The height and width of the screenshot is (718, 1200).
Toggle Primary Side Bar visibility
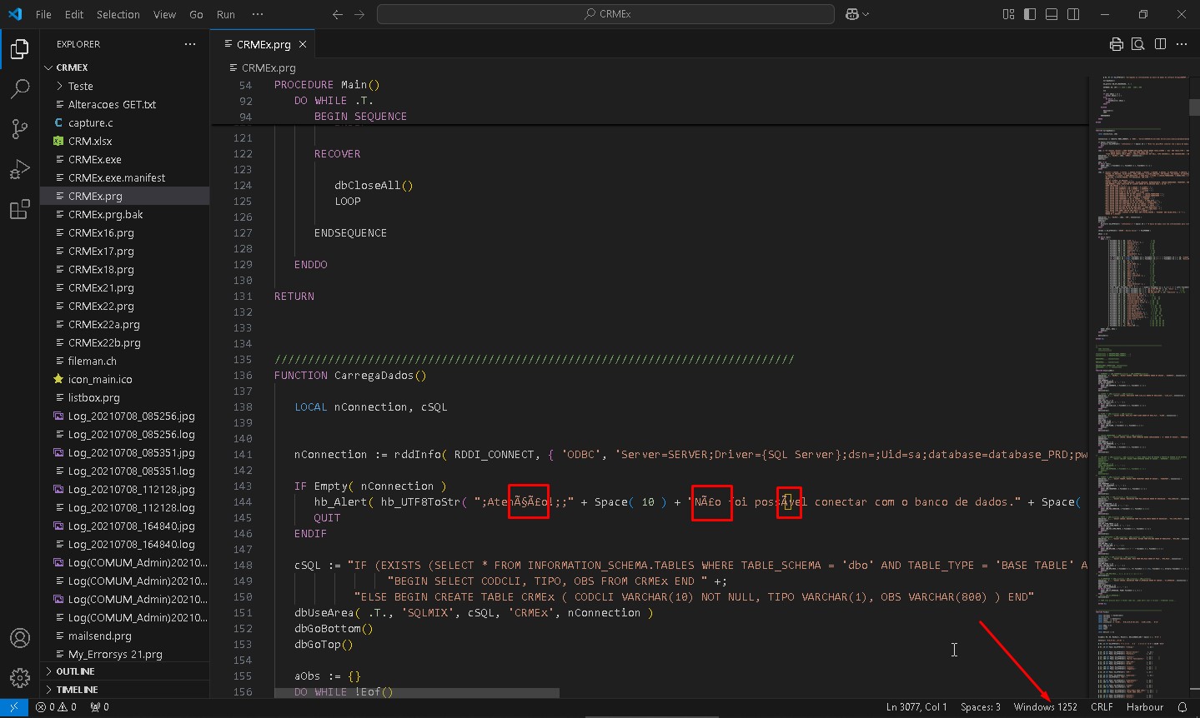click(1030, 14)
